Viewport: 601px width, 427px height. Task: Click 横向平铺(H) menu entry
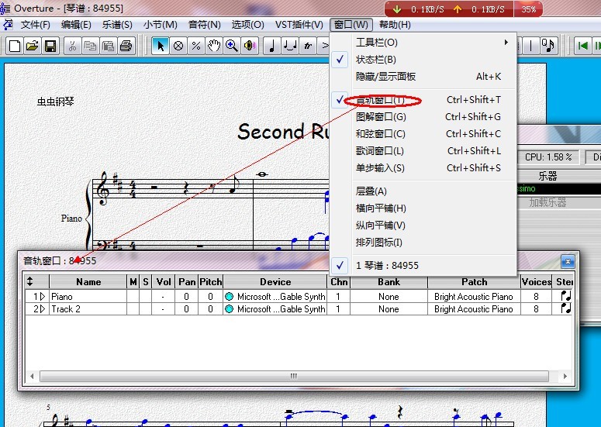pos(381,208)
